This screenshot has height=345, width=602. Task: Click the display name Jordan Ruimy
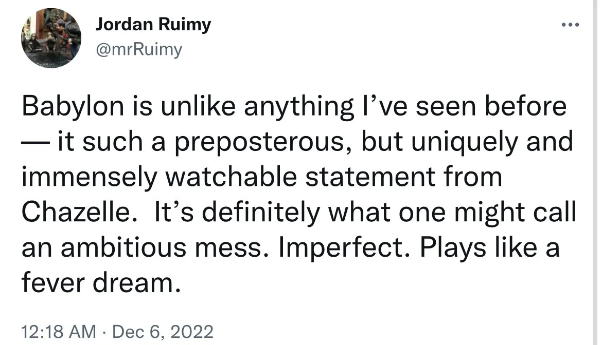click(153, 24)
